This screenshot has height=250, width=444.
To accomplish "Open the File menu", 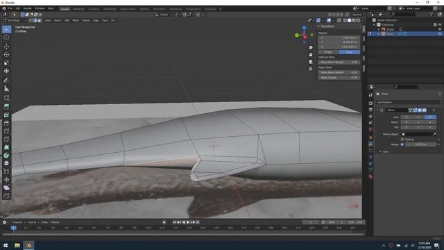I will click(10, 8).
